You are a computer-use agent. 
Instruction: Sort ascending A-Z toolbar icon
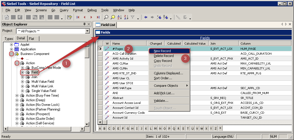click(119, 17)
